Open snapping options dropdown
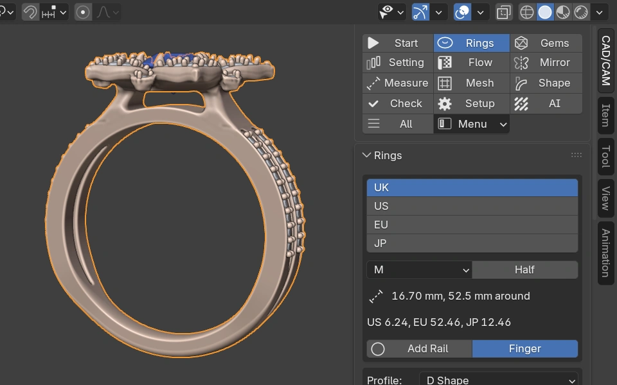This screenshot has width=617, height=385. click(x=53, y=12)
